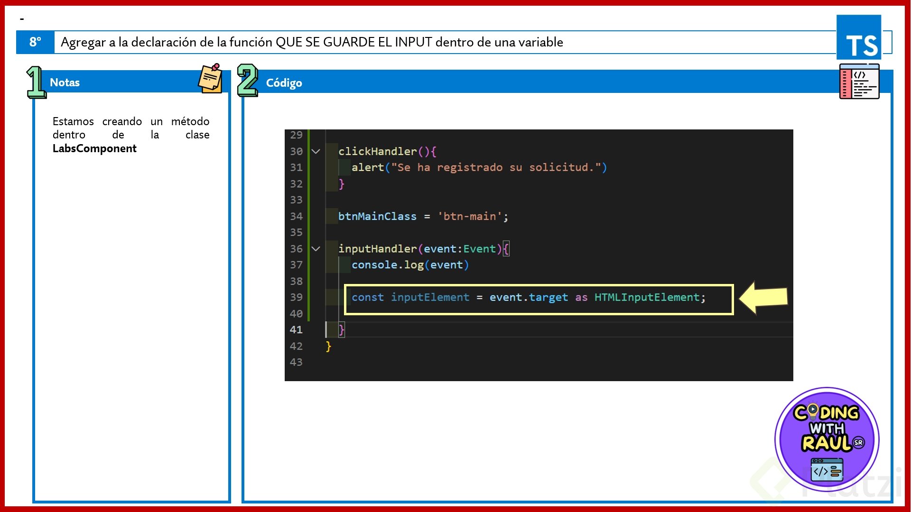
Task: Click the 8° step number box
Action: pyautogui.click(x=35, y=42)
